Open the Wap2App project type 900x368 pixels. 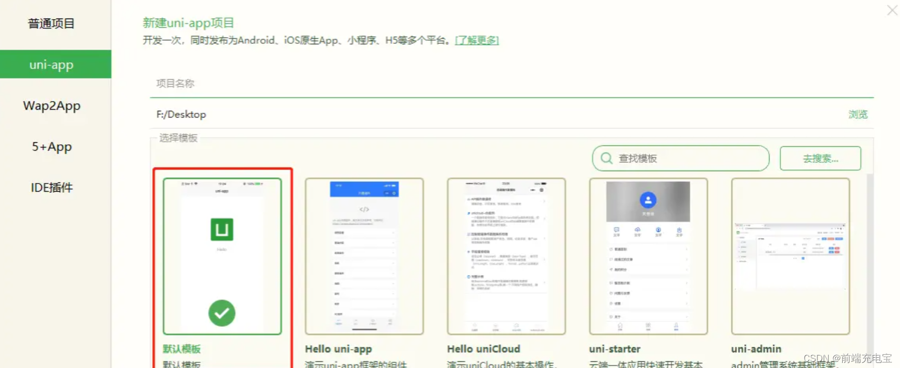click(52, 106)
